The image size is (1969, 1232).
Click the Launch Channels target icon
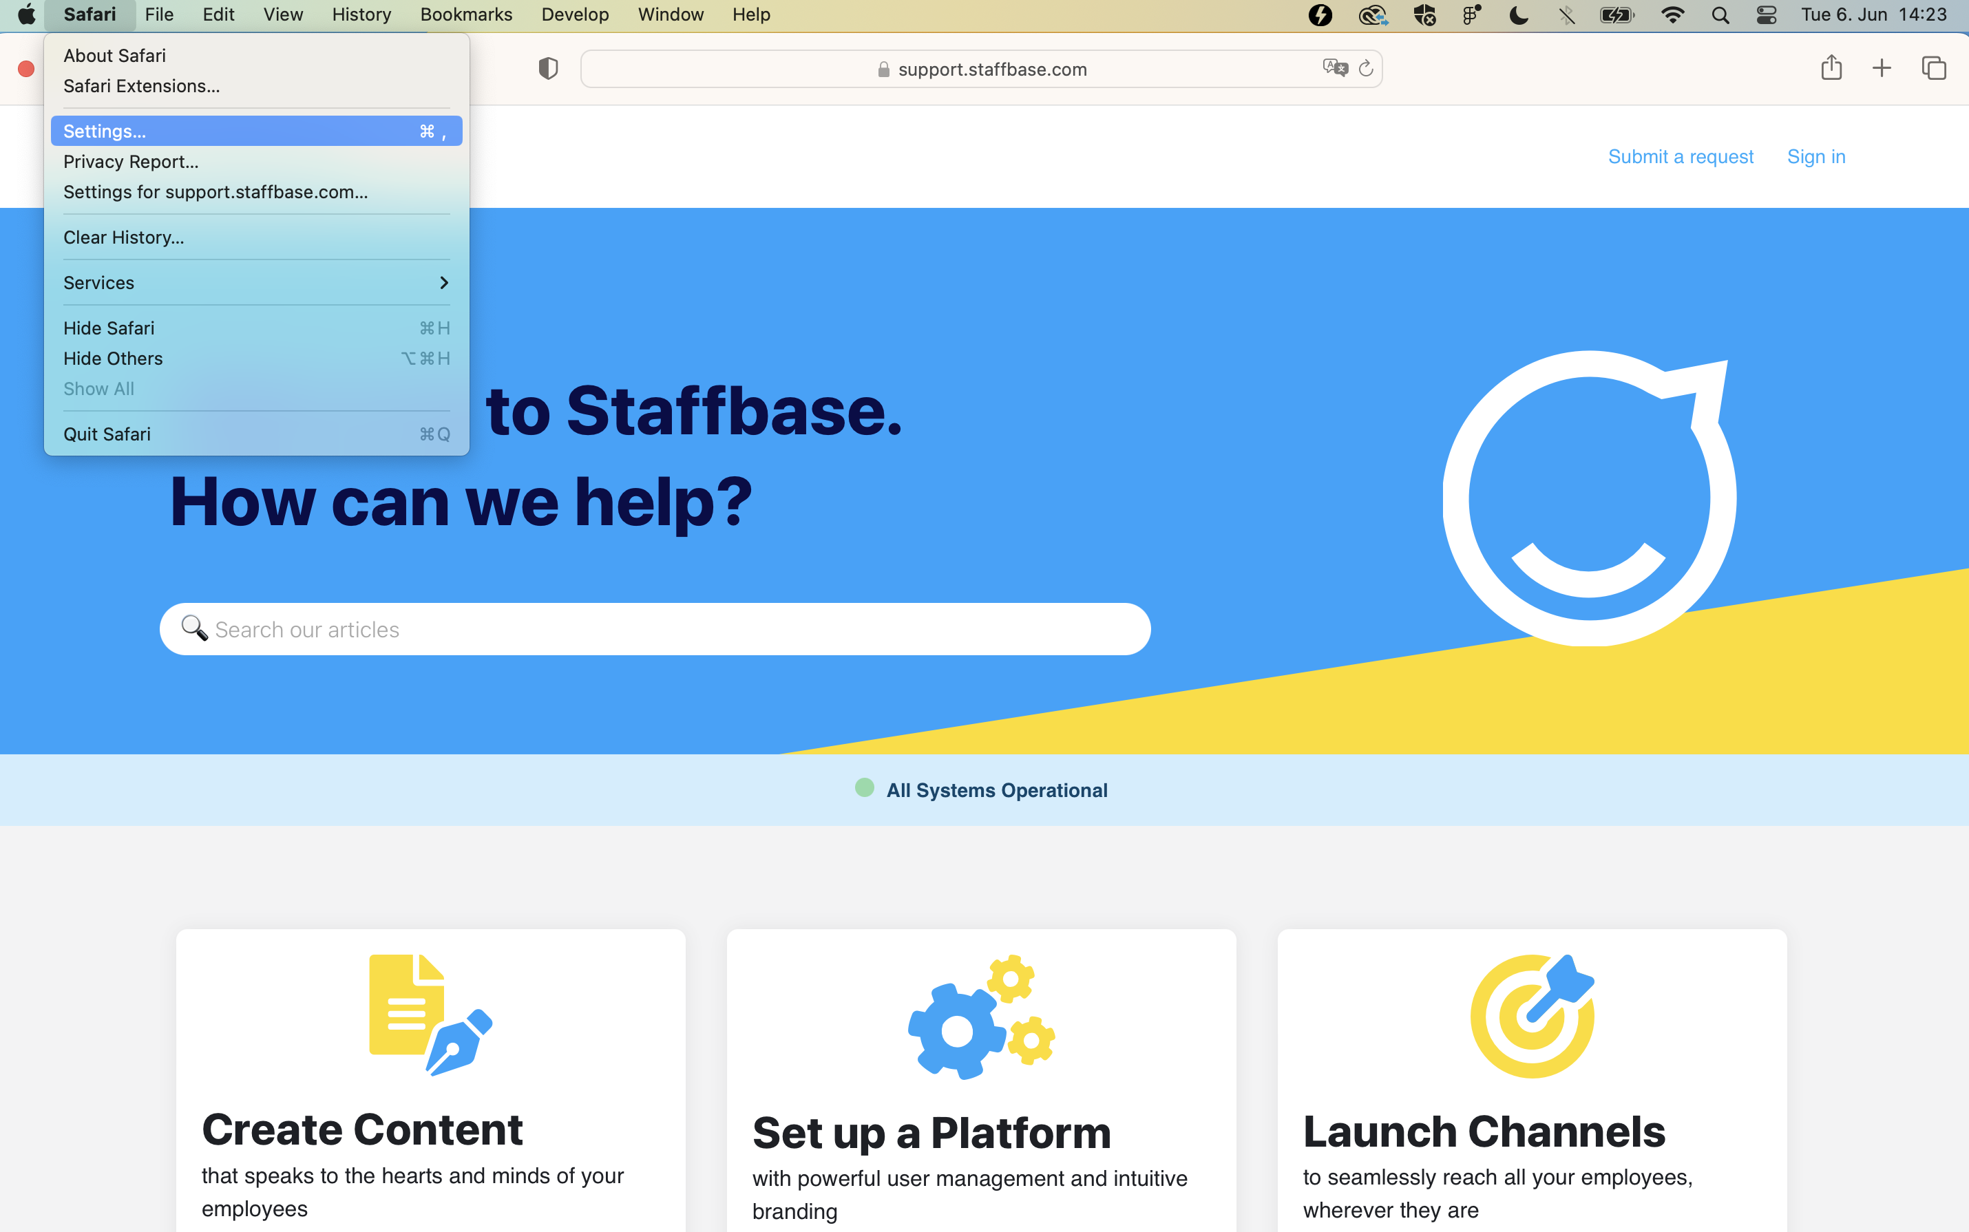pos(1532,1016)
